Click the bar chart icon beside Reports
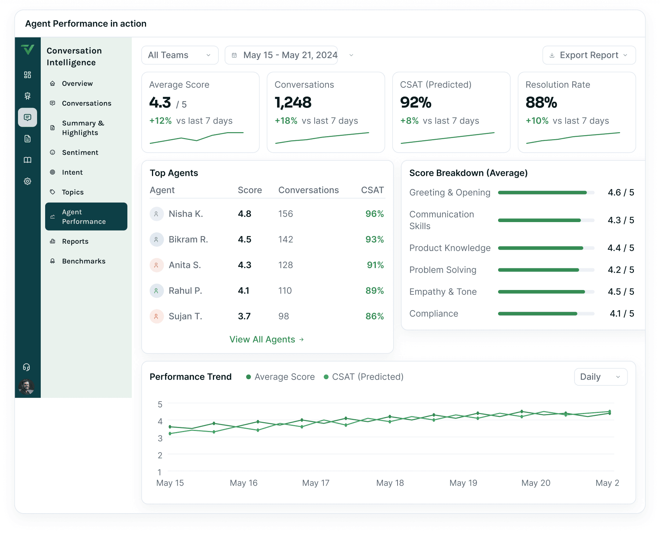Screen dimensions: 660x533 click(x=52, y=241)
